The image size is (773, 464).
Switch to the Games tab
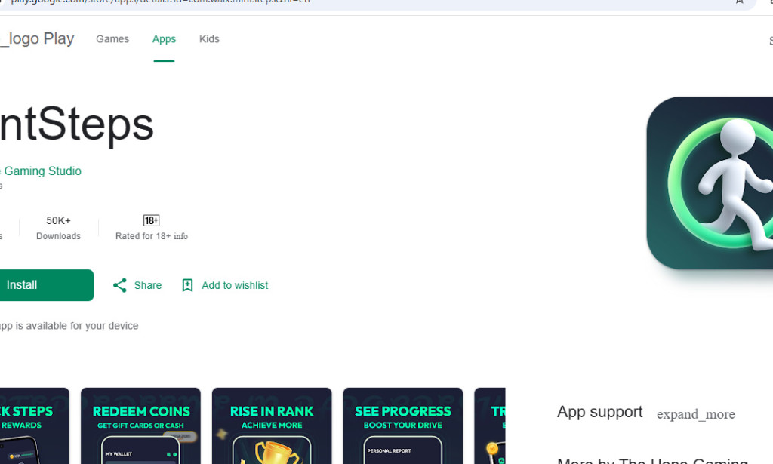112,38
